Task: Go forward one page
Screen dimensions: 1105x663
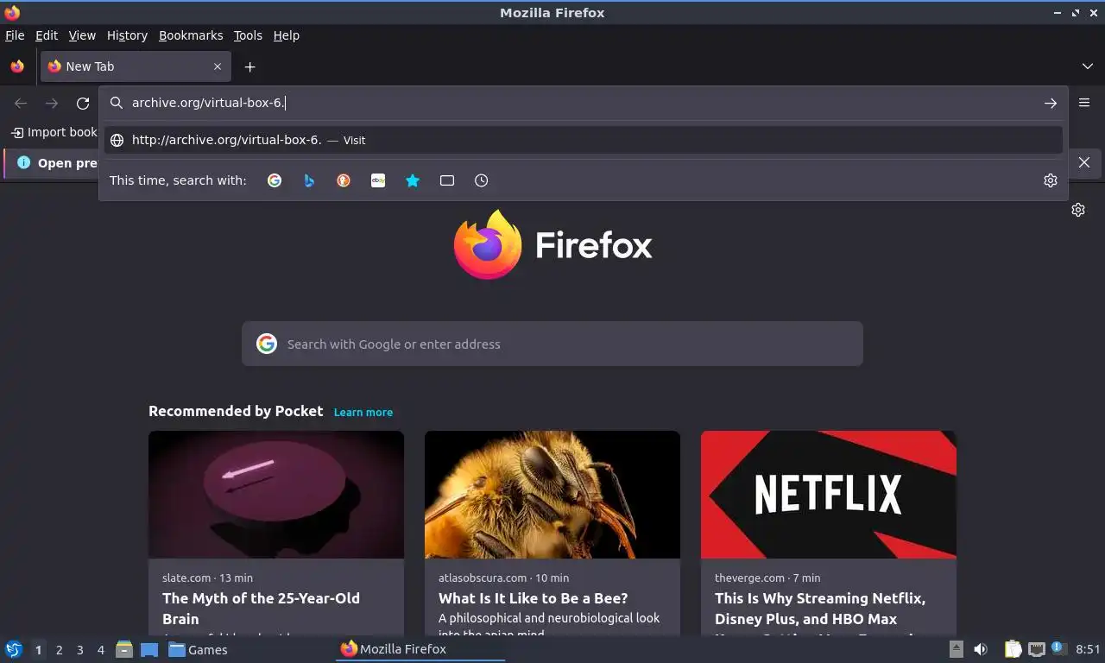Action: (52, 103)
